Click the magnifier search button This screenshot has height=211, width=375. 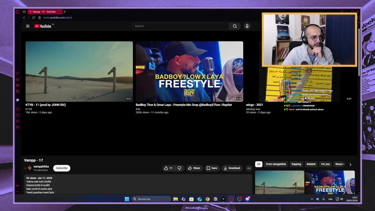pos(235,26)
